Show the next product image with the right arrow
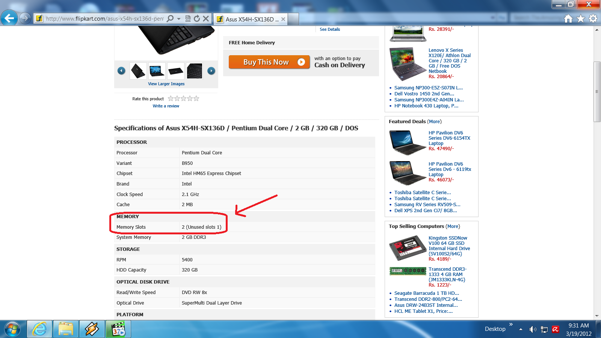This screenshot has height=338, width=601. (x=211, y=71)
